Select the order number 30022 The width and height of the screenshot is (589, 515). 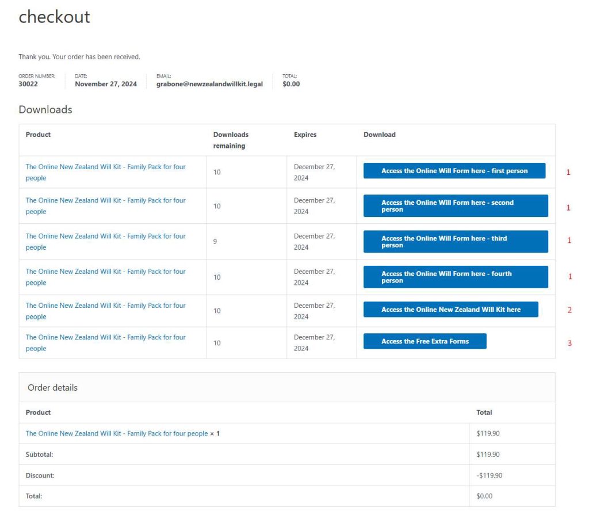(x=28, y=84)
